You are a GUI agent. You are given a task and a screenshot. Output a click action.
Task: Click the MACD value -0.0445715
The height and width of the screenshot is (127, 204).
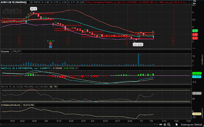45,68
